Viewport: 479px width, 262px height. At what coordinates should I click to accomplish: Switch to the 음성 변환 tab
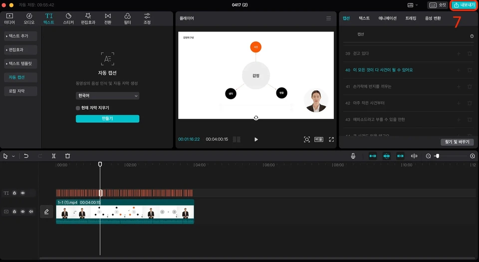click(x=433, y=18)
